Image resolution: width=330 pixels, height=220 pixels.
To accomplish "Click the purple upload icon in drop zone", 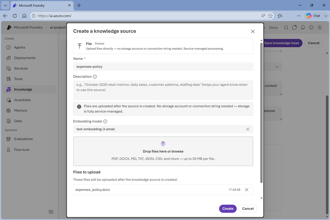I will click(x=163, y=144).
